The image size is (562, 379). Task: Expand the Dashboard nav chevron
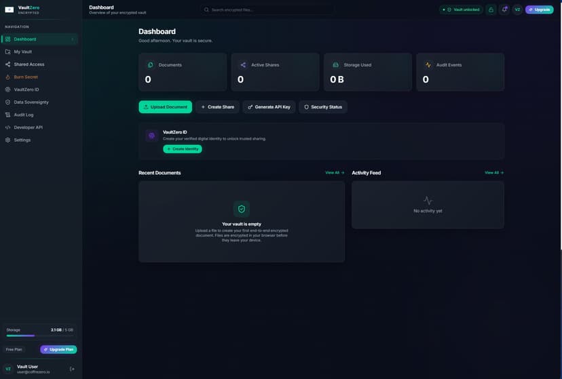point(73,39)
